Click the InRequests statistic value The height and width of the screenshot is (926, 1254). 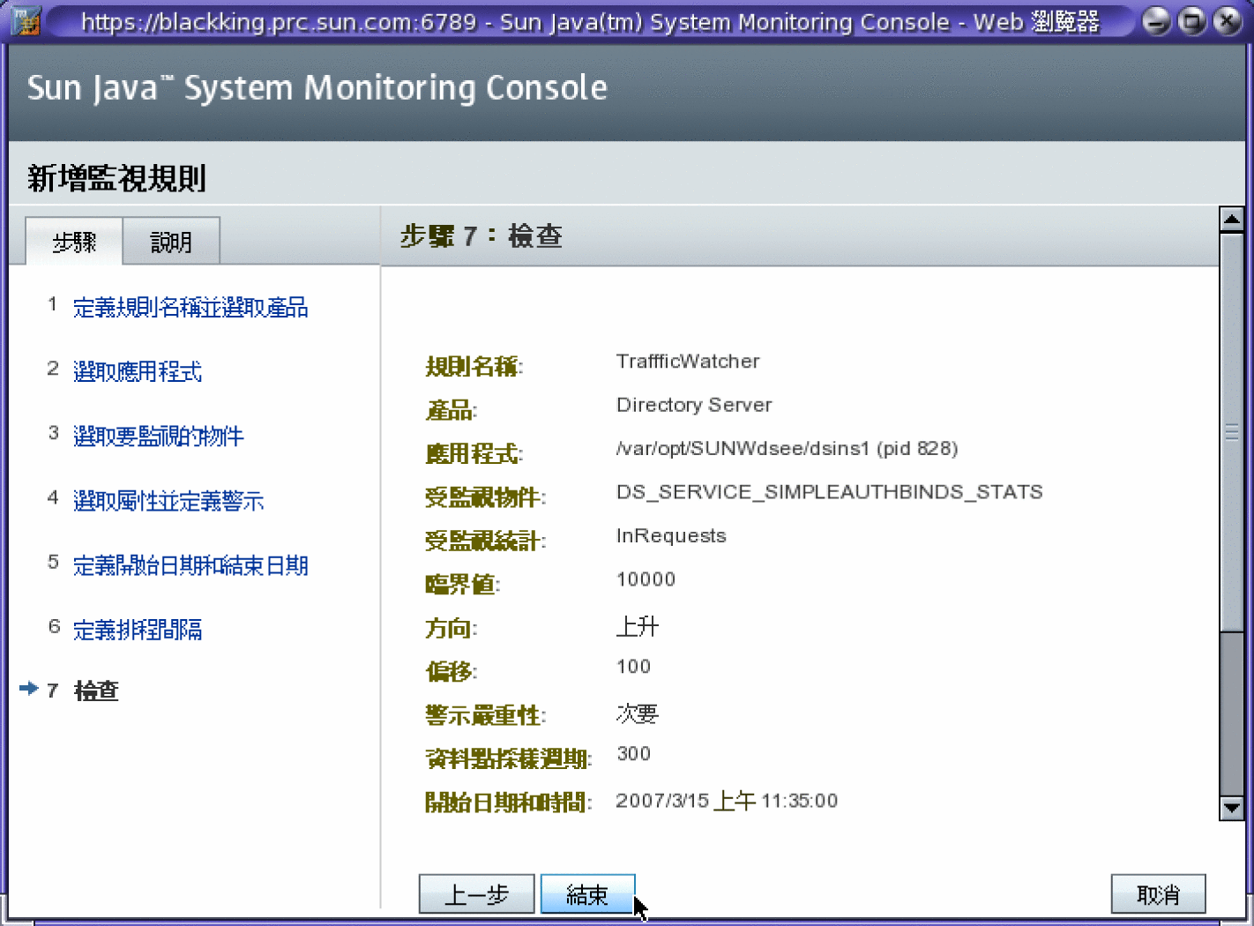pos(671,536)
